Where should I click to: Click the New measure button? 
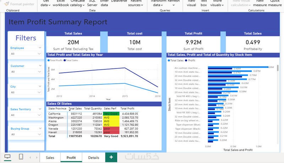coord(260,3)
